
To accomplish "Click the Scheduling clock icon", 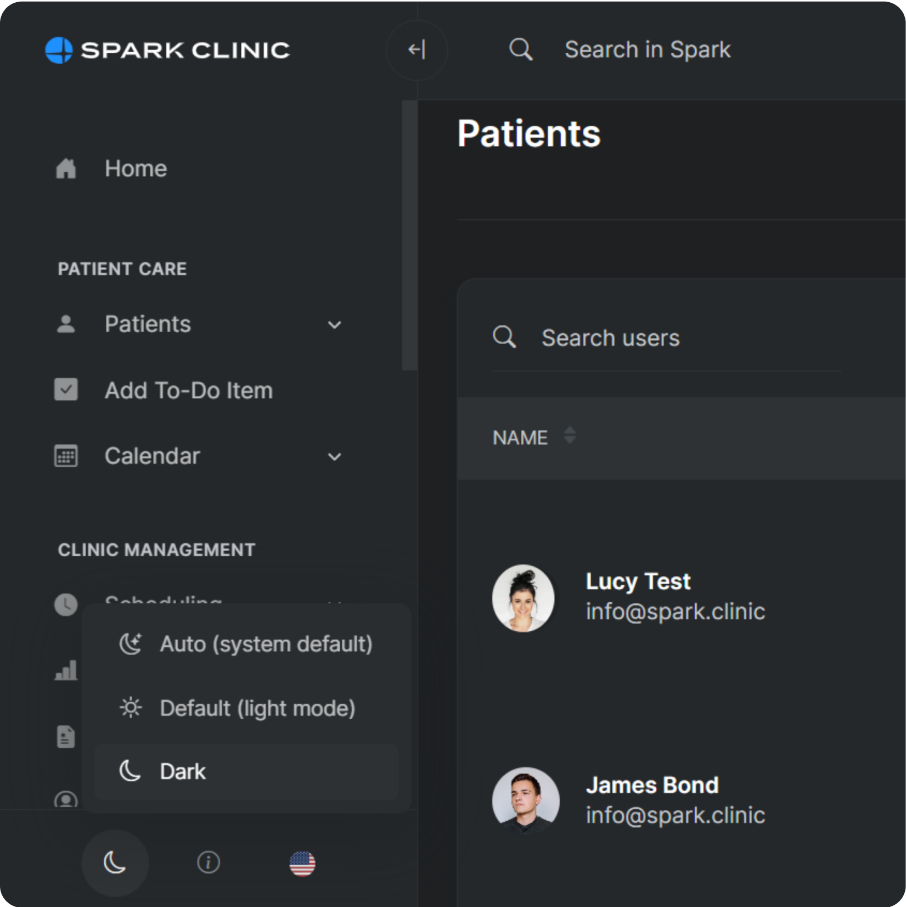I will tap(66, 604).
